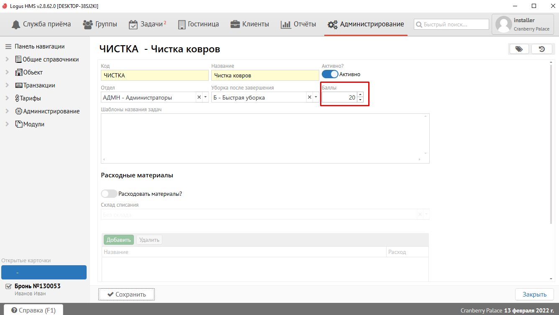Switch to the Клиенты menu
Viewport: 559px width, 315px height.
tap(249, 24)
